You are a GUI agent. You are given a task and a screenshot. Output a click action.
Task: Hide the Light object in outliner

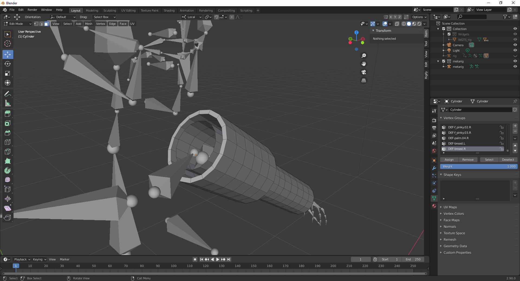click(x=515, y=50)
